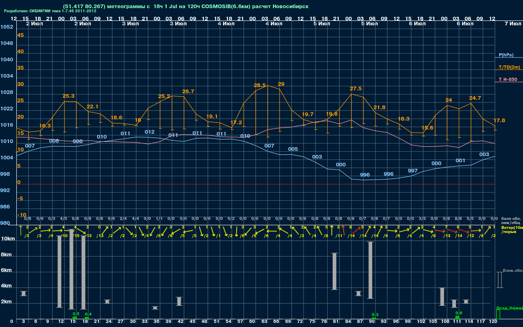The width and height of the screenshot is (523, 327).
Task: Click the green precipitation bar at hour 111
Action: [457, 318]
